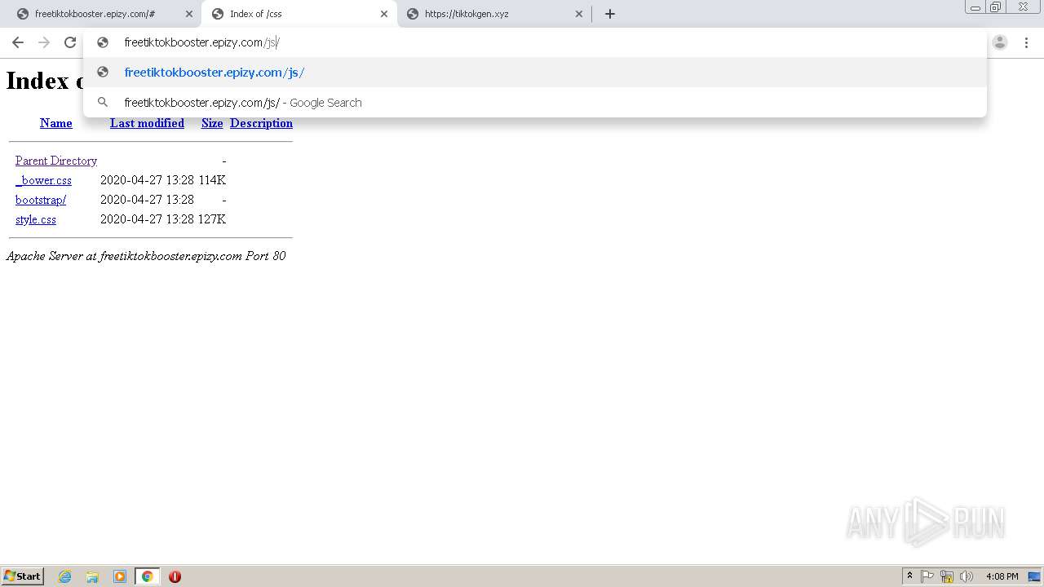This screenshot has width=1044, height=587.
Task: Open a new tab with the plus button
Action: pos(609,14)
